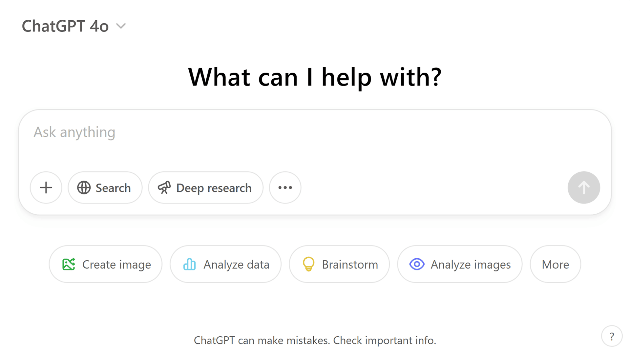Screen dimensions: 630x354
Task: Click the plus attach files icon
Action: click(x=46, y=188)
